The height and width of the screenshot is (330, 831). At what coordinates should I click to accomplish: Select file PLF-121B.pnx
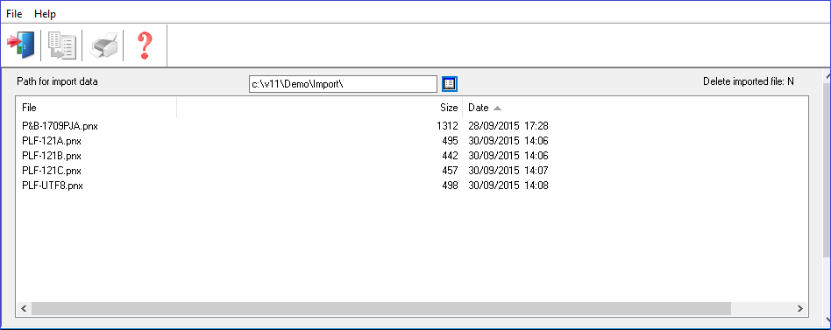click(x=52, y=156)
